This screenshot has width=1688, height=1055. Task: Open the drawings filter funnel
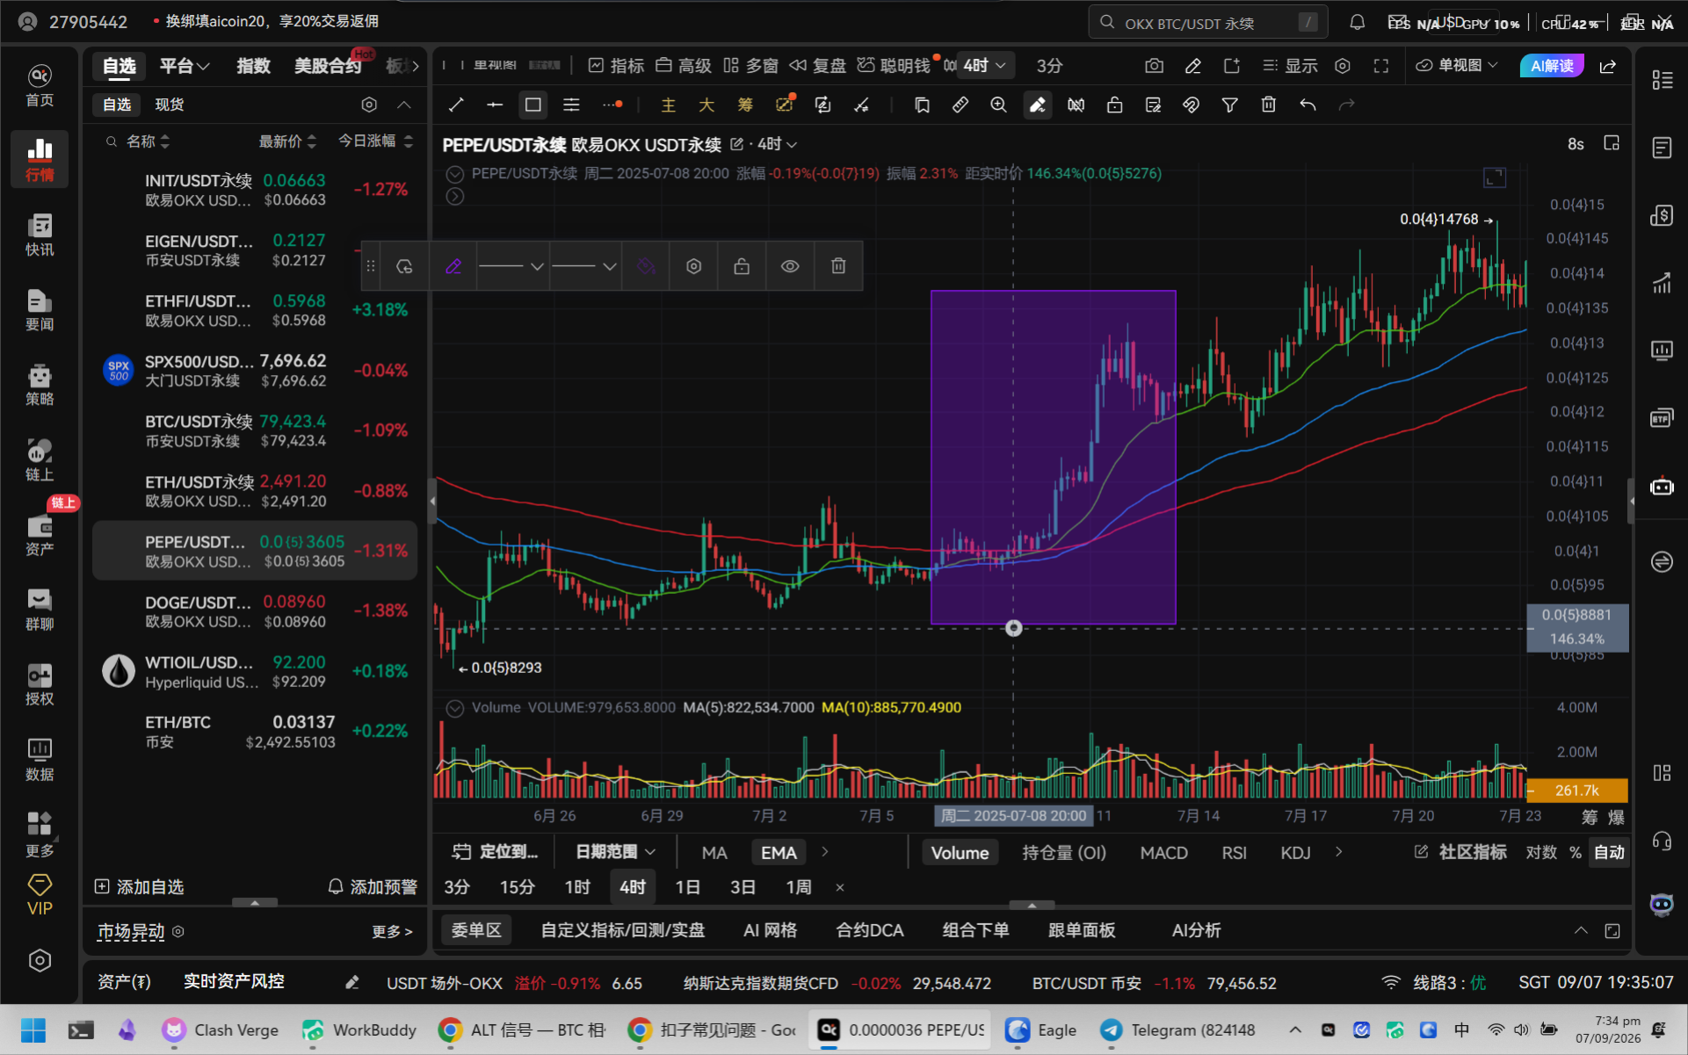(1229, 105)
